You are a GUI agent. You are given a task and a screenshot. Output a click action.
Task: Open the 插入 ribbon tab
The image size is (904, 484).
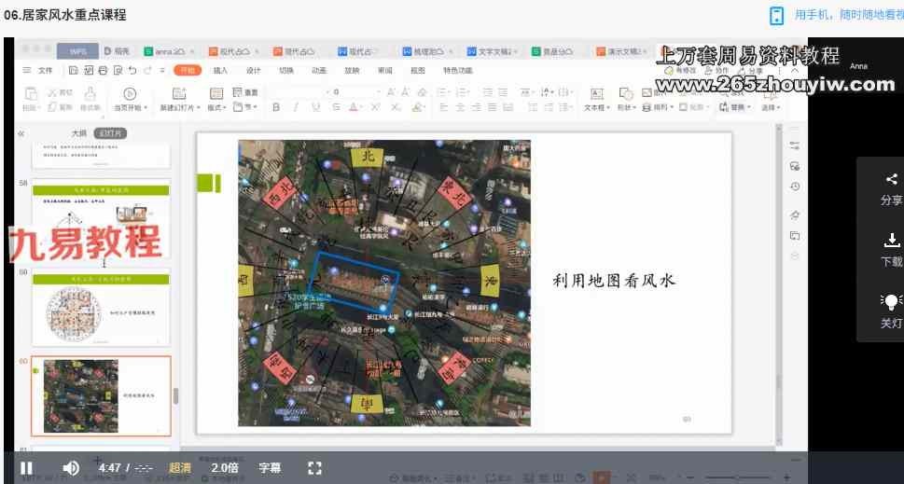pos(220,70)
